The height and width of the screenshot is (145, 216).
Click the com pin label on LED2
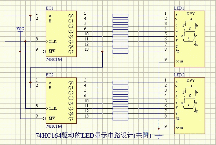click(x=179, y=128)
